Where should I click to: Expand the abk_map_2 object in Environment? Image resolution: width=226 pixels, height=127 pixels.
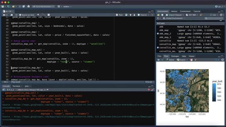tap(158, 34)
